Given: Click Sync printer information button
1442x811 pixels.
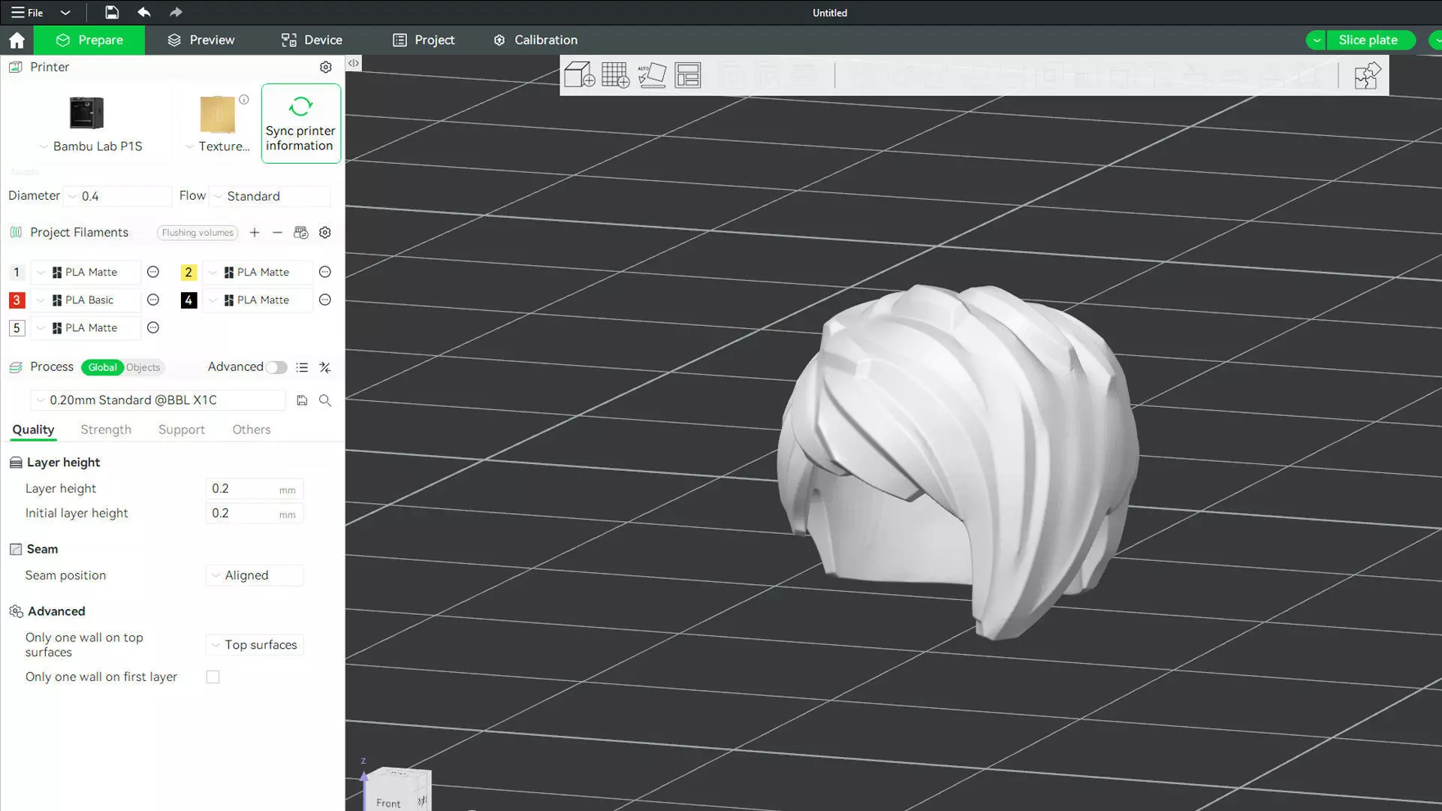Looking at the screenshot, I should (x=300, y=123).
